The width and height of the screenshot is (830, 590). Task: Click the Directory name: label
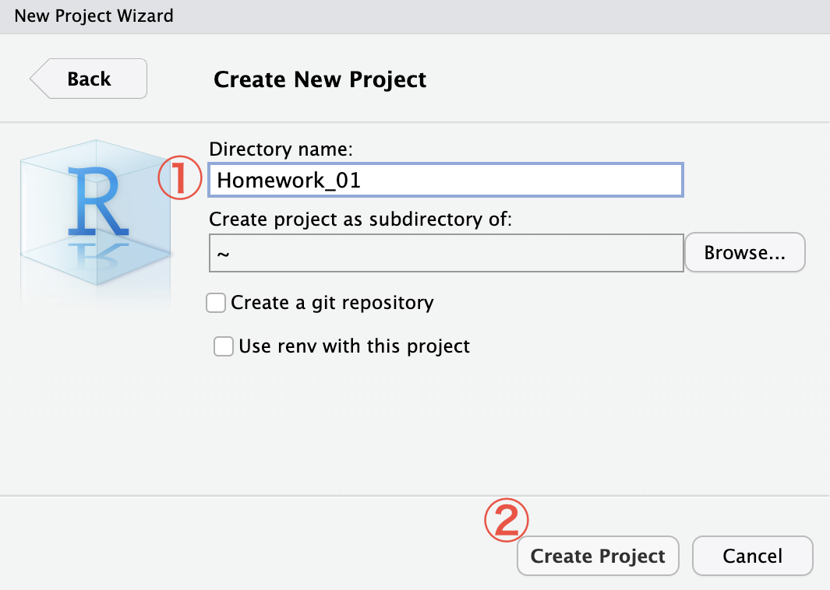click(x=281, y=149)
